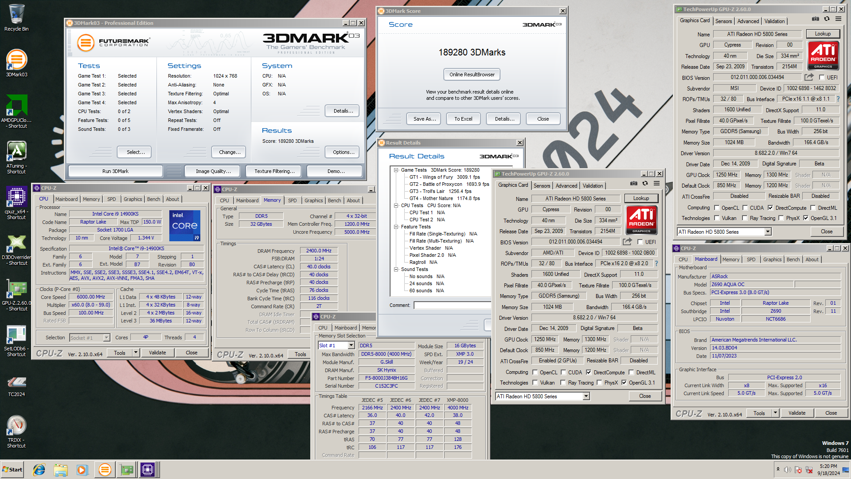Switch to Sensors tab in top GPU-Z window

723,21
